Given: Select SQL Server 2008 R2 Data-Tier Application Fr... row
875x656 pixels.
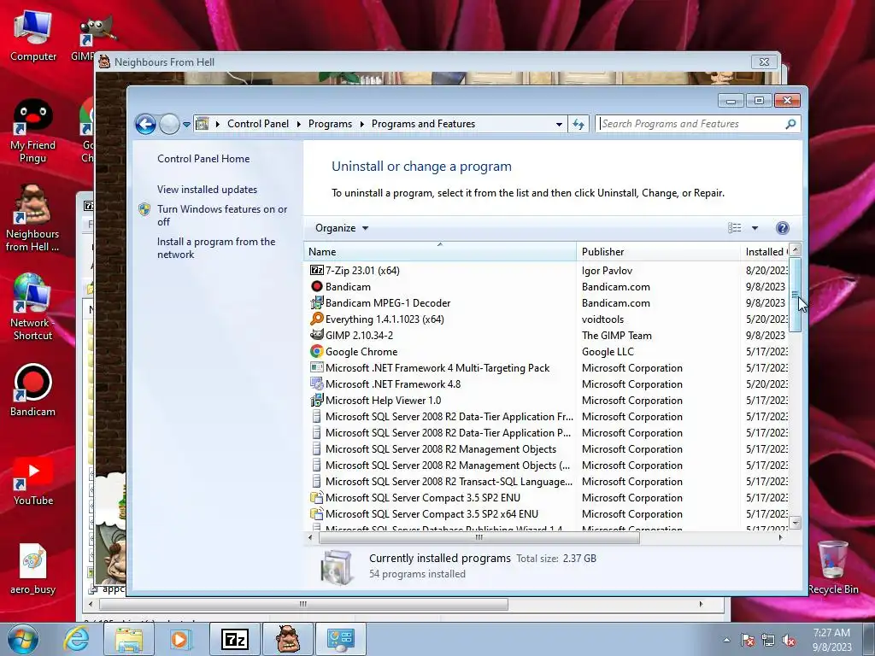Looking at the screenshot, I should (547, 417).
